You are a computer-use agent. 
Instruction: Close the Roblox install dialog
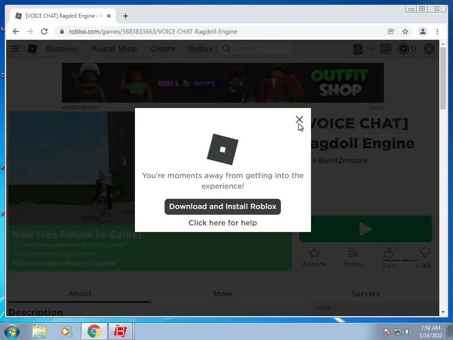pyautogui.click(x=299, y=120)
